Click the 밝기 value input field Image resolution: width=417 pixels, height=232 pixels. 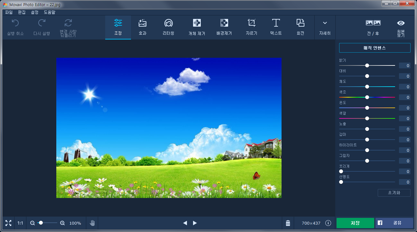pos(405,65)
